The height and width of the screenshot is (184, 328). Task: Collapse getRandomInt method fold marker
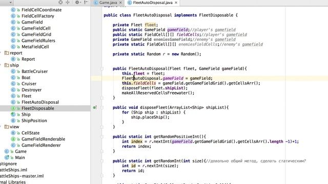[x=102, y=161]
